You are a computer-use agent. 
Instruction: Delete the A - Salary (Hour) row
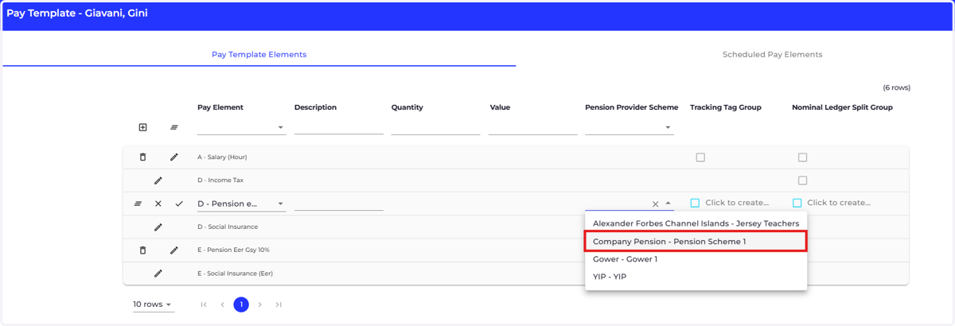(143, 157)
